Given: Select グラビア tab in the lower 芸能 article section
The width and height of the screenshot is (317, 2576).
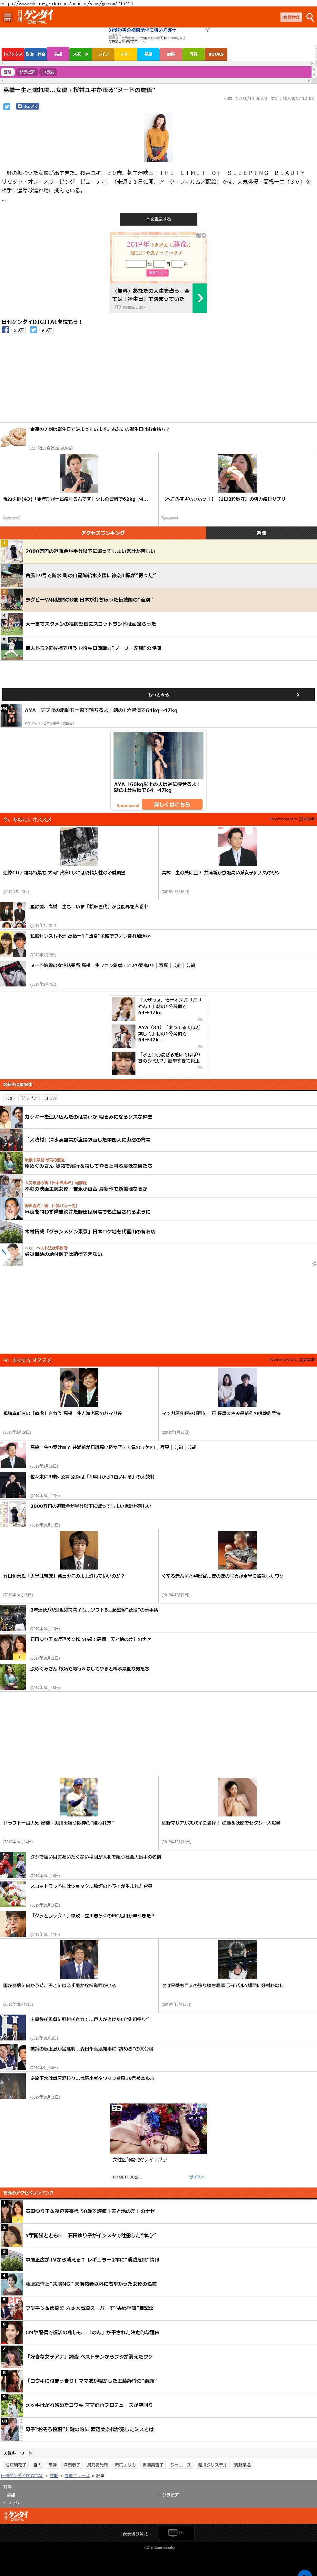Looking at the screenshot, I should [29, 1098].
